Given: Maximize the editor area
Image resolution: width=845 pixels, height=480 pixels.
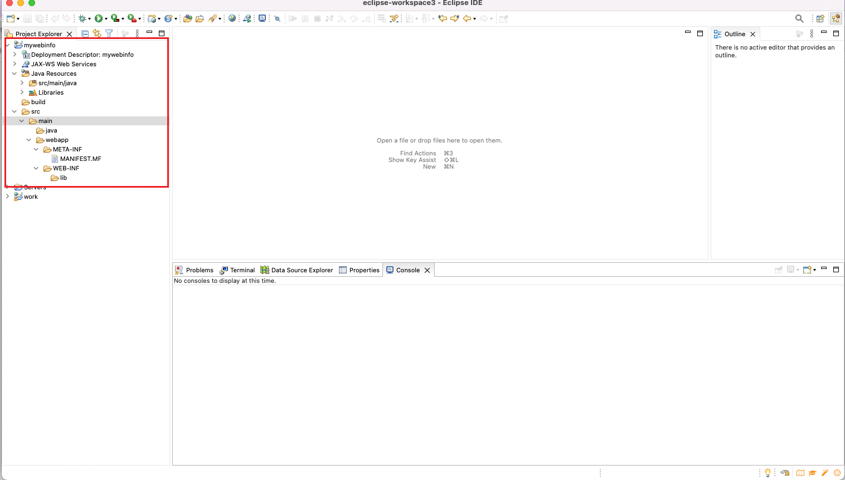Looking at the screenshot, I should (x=700, y=33).
